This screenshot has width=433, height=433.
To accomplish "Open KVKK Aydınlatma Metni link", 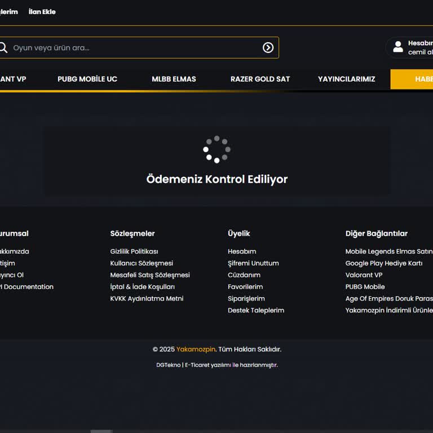I will point(147,299).
